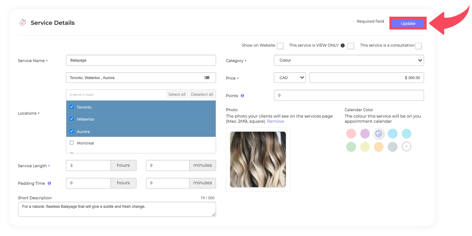This screenshot has width=472, height=236.
Task: Click the balayage hair photo thumbnail
Action: pos(258,159)
